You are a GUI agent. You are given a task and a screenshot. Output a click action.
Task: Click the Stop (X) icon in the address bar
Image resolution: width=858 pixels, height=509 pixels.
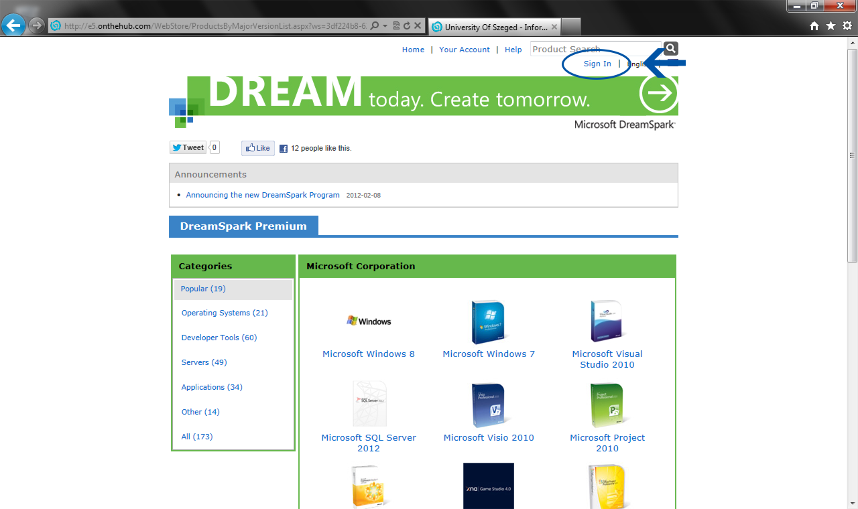[x=417, y=26]
